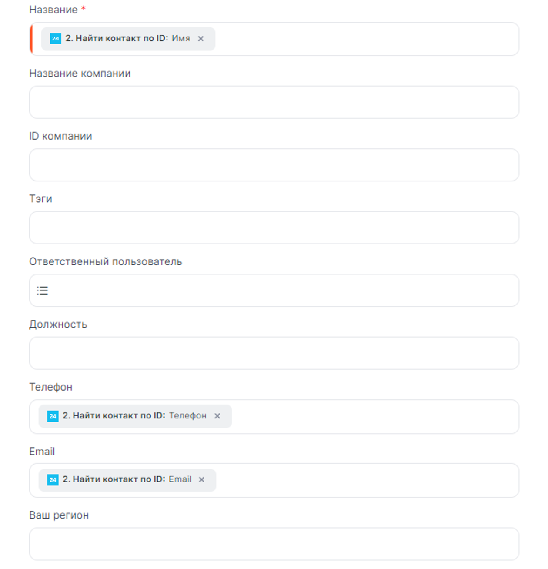Image resolution: width=548 pixels, height=569 pixels.
Task: Click the "Найти контакт по ID: Email" tag
Action: 127,479
